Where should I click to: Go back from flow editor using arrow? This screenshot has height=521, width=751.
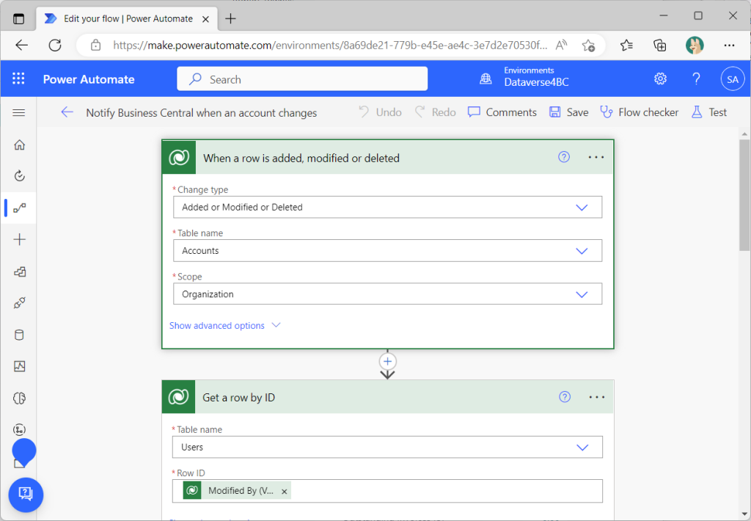[x=67, y=112]
